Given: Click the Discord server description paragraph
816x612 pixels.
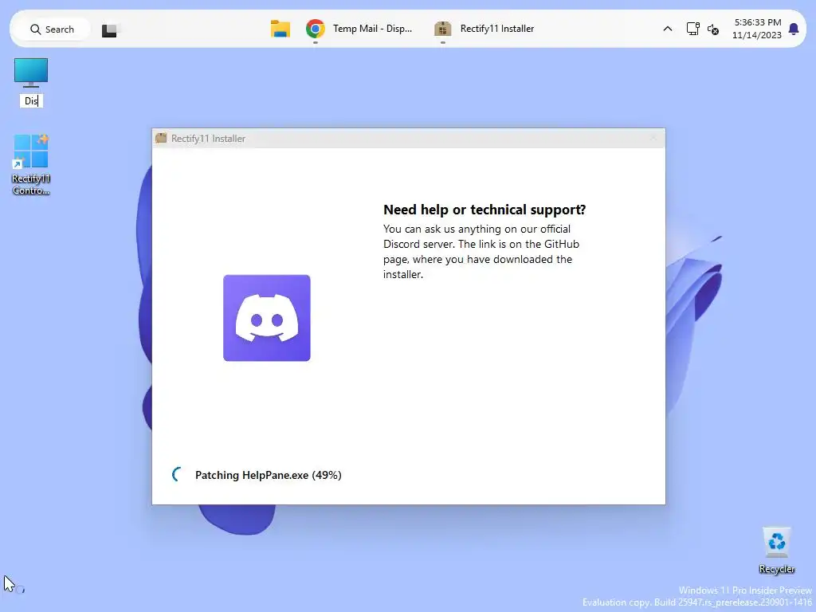Looking at the screenshot, I should click(481, 252).
